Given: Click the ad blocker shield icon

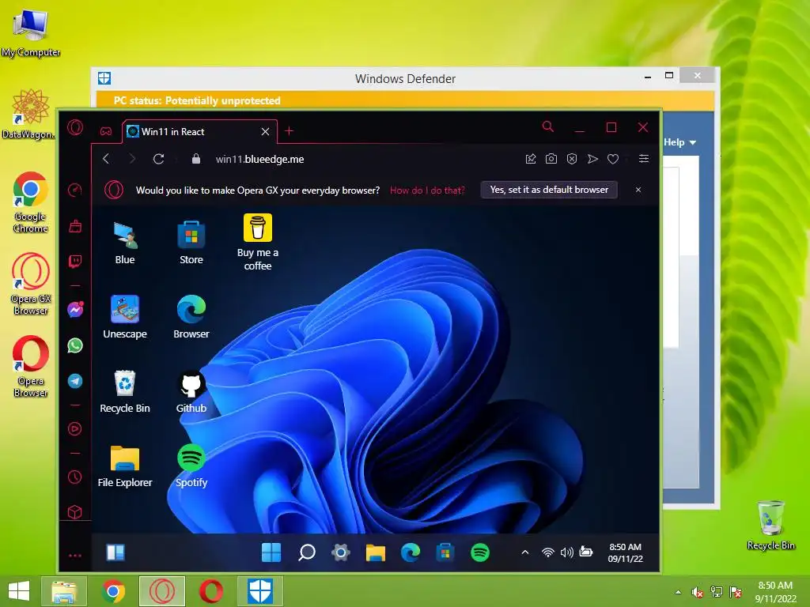Looking at the screenshot, I should [572, 159].
